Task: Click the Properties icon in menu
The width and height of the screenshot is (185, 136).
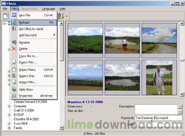Action: 14,96
